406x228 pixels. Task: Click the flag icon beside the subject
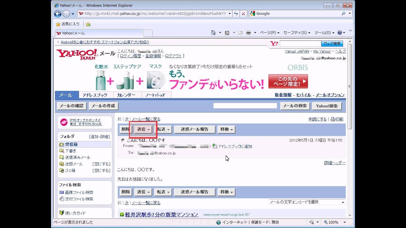click(x=123, y=140)
